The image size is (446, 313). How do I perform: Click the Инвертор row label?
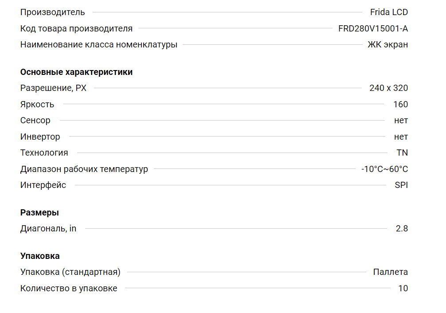point(40,137)
